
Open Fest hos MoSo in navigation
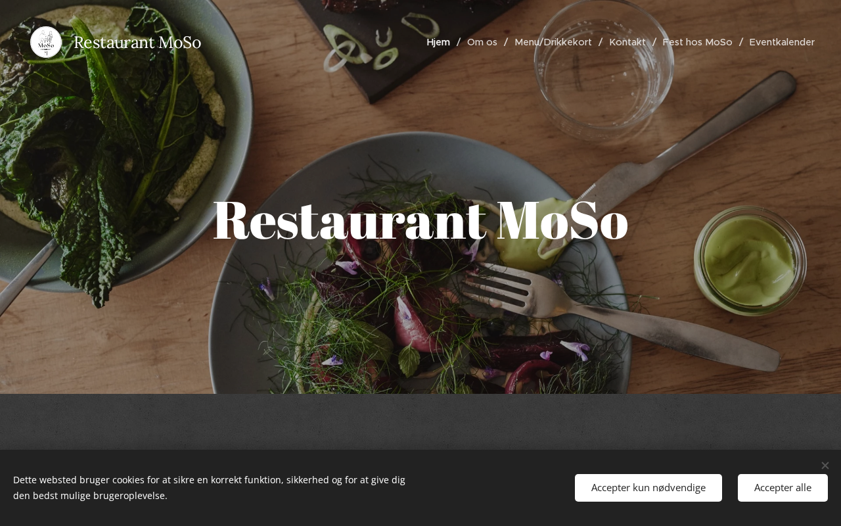pyautogui.click(x=697, y=42)
